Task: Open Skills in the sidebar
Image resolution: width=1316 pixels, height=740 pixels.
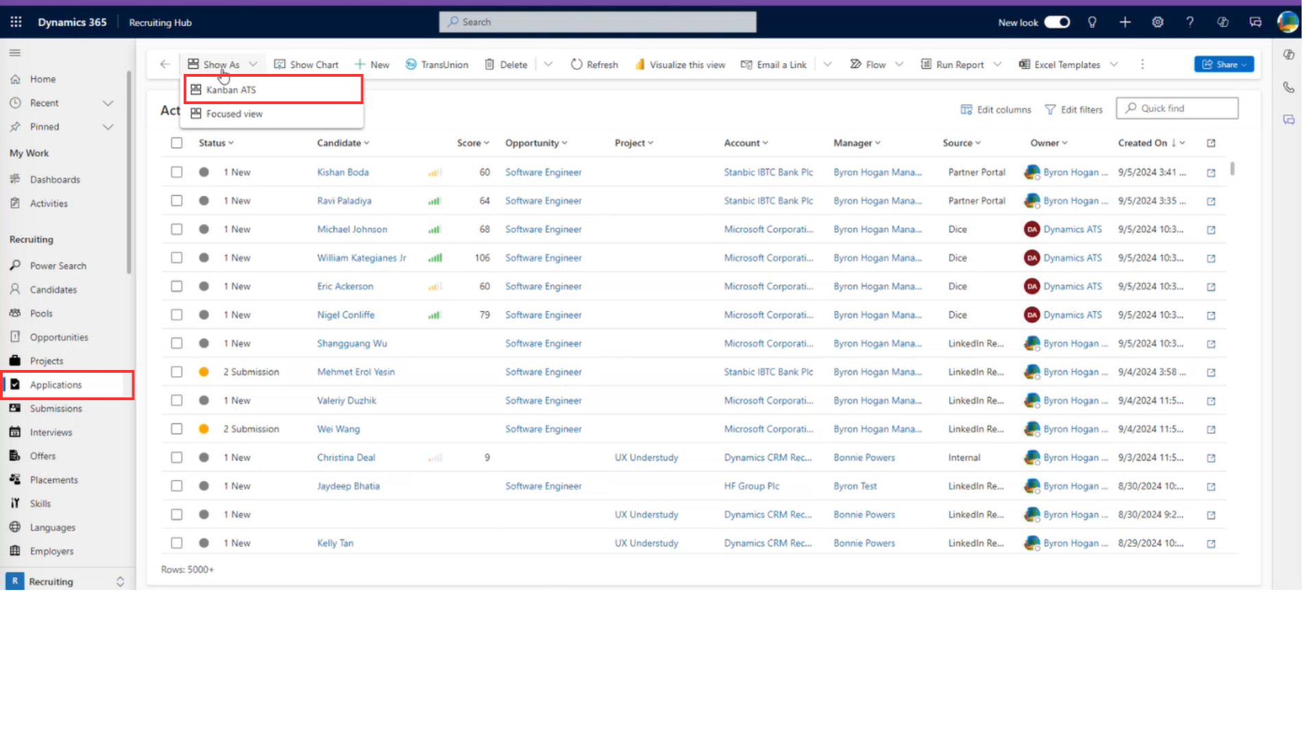Action: pos(40,504)
